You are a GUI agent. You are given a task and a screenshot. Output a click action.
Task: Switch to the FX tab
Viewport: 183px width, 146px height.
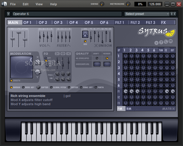[168, 22]
